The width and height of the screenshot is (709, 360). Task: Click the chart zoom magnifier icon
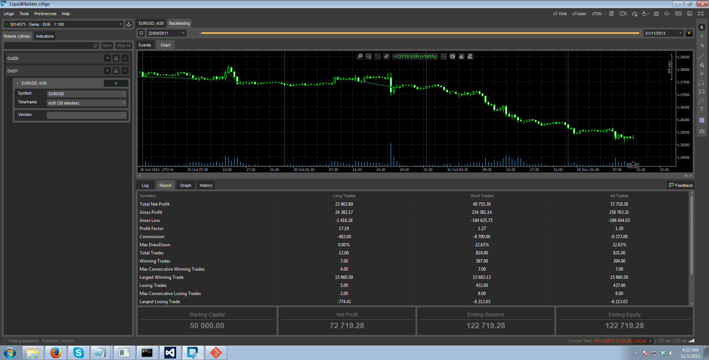pos(360,56)
